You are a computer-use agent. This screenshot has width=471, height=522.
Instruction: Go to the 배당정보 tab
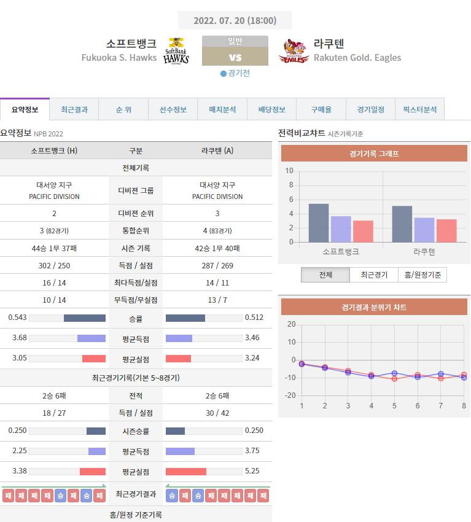[271, 109]
